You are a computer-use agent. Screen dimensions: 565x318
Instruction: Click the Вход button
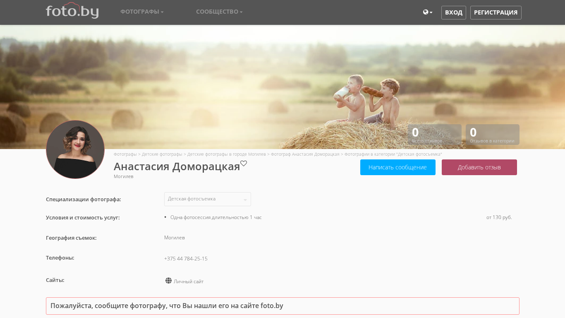[453, 12]
